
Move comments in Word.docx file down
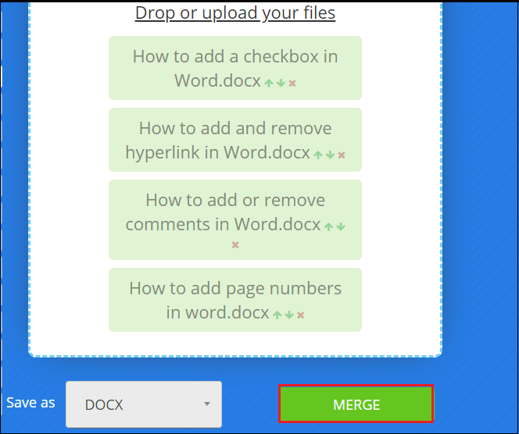coord(341,226)
